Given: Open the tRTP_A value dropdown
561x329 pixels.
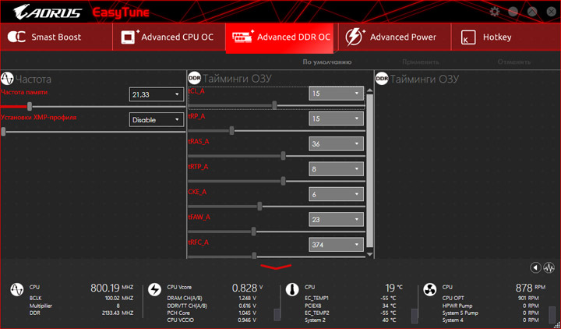Looking at the screenshot, I should (x=336, y=169).
